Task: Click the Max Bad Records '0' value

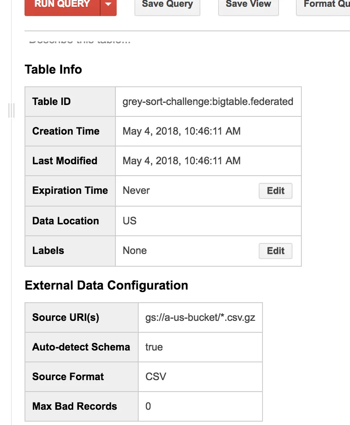Action: click(148, 406)
